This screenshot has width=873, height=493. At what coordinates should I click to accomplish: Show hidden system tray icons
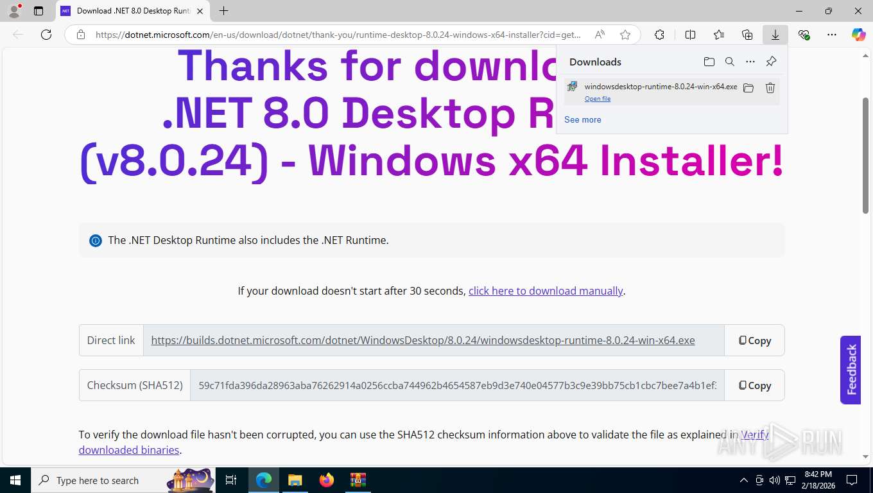tap(744, 480)
